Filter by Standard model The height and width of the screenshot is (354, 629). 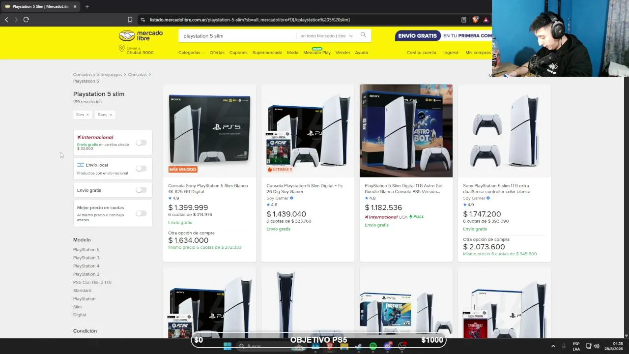tap(82, 291)
